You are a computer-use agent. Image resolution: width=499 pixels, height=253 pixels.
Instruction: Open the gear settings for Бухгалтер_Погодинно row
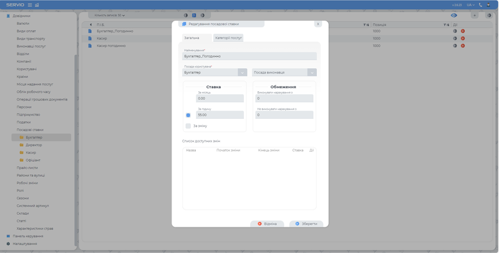coord(455,31)
